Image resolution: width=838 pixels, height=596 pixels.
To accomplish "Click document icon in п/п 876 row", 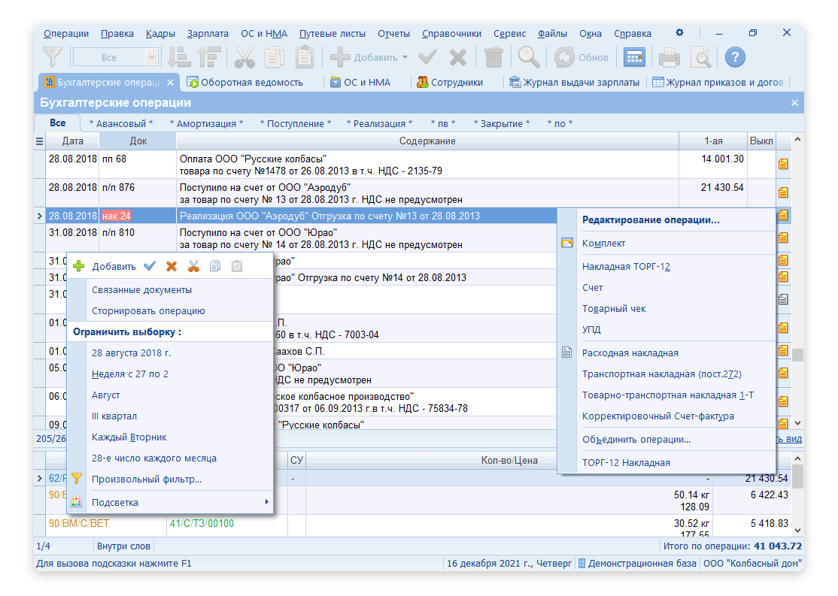I will (x=783, y=192).
